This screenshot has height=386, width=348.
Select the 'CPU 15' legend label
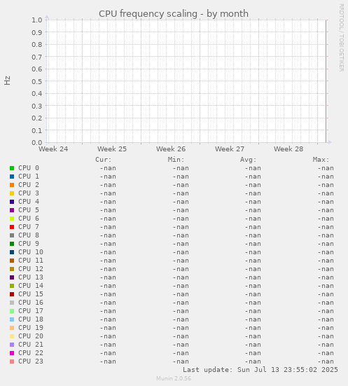[x=31, y=294]
